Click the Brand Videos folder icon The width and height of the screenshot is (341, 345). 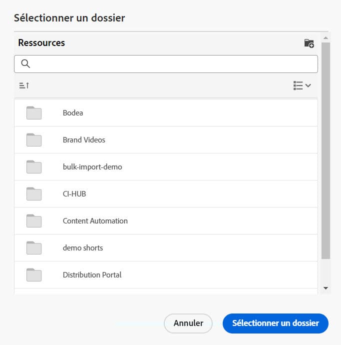(34, 140)
